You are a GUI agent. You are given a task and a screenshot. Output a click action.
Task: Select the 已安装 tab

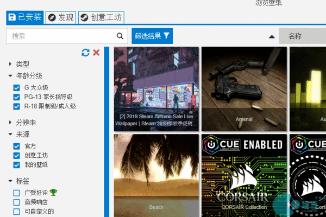25,17
